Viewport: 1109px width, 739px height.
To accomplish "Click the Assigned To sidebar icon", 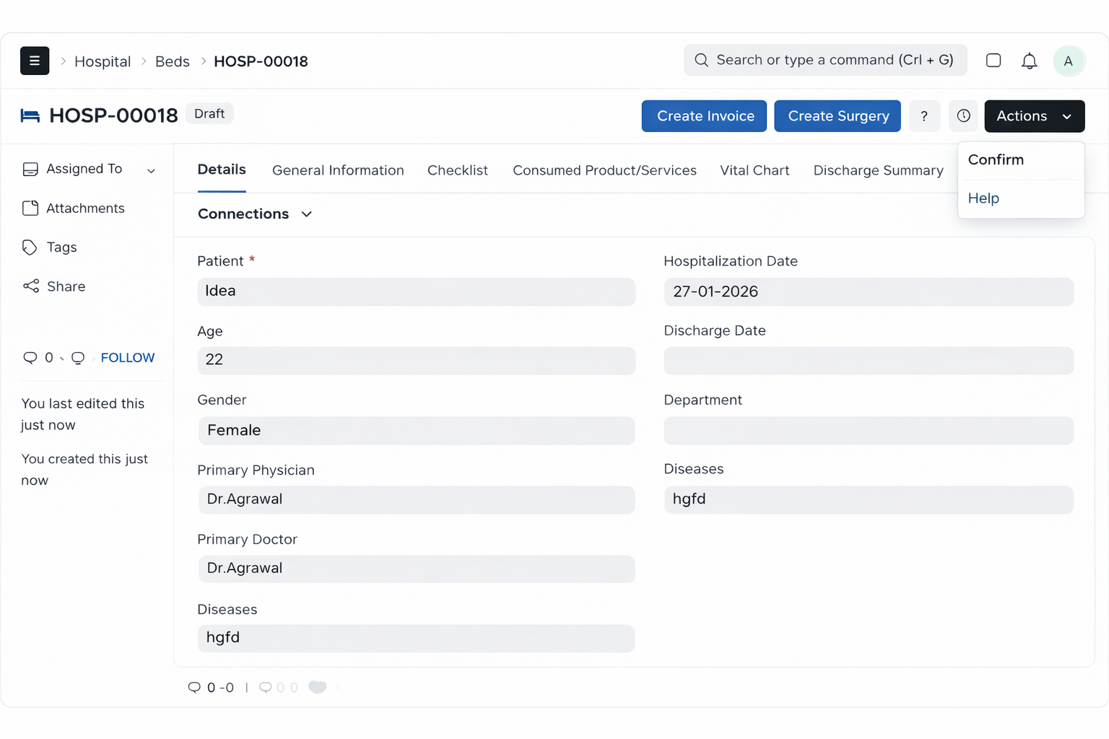I will (x=30, y=169).
